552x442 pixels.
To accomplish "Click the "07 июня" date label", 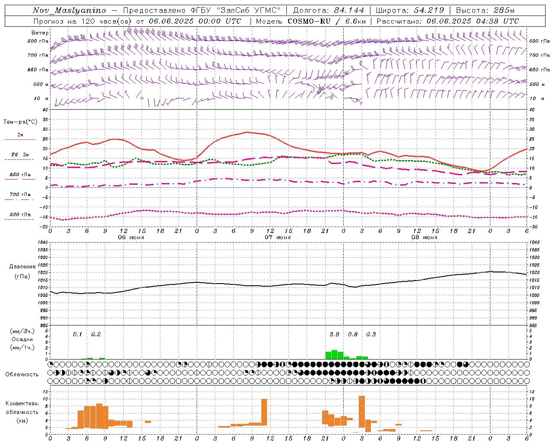I will 278,237.
